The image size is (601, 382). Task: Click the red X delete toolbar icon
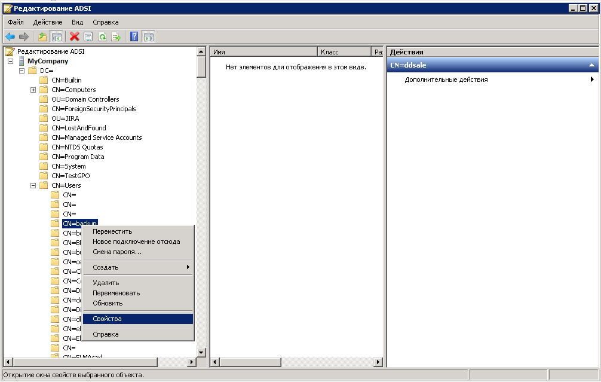pyautogui.click(x=75, y=36)
